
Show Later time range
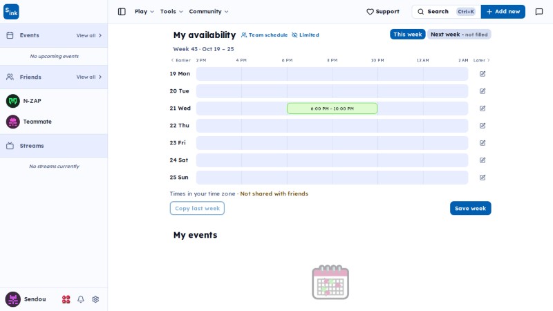pos(482,60)
